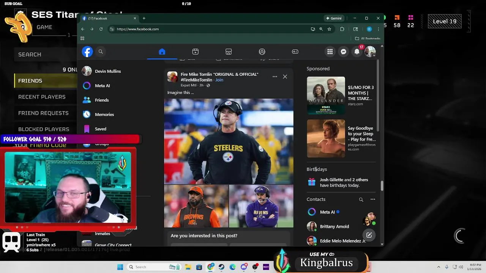Select BLOCKED PLAYERS in the game menu
Viewport: 486px width, 273px height.
coord(44,129)
